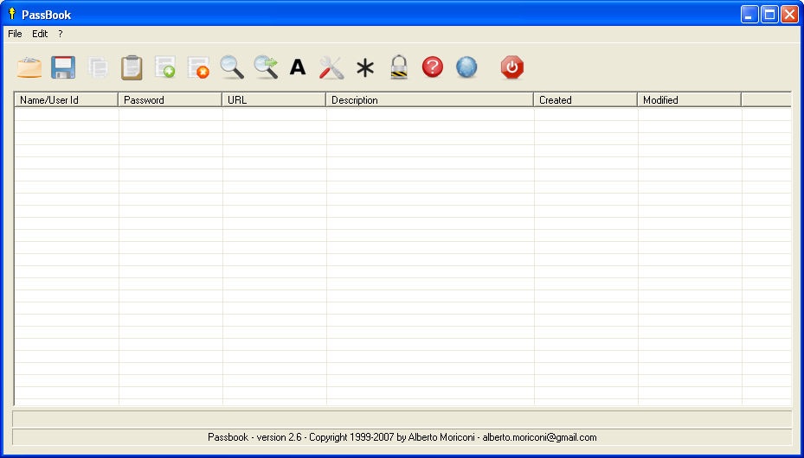Click the Modified column header
The height and width of the screenshot is (458, 804).
(x=689, y=99)
